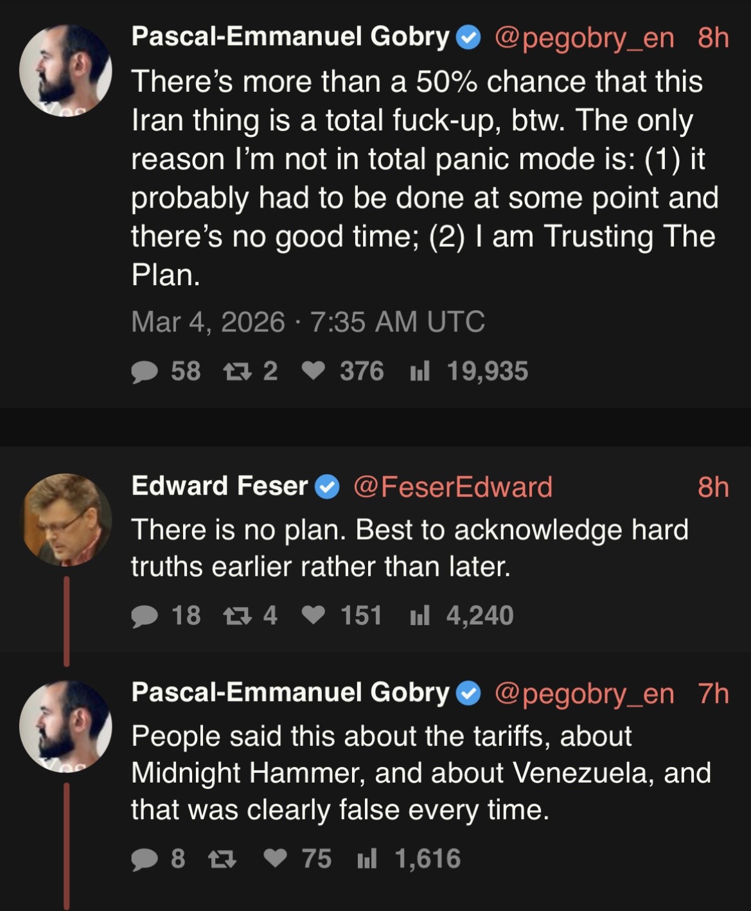The width and height of the screenshot is (751, 911).
Task: Click reply icon on Gobry's Iran tweet
Action: 145,371
